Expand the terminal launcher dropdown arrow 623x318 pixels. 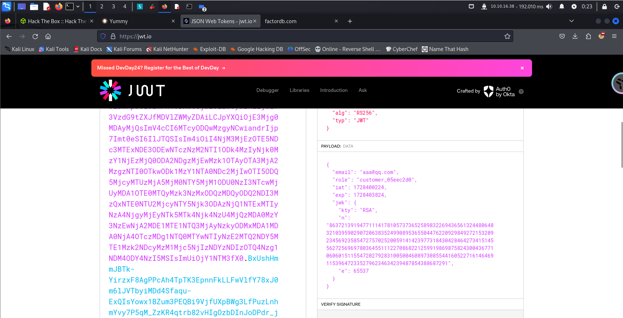coord(78,7)
